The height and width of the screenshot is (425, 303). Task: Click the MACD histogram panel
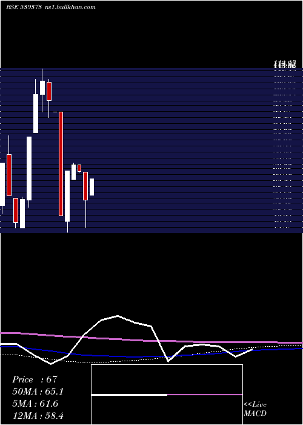167,395
